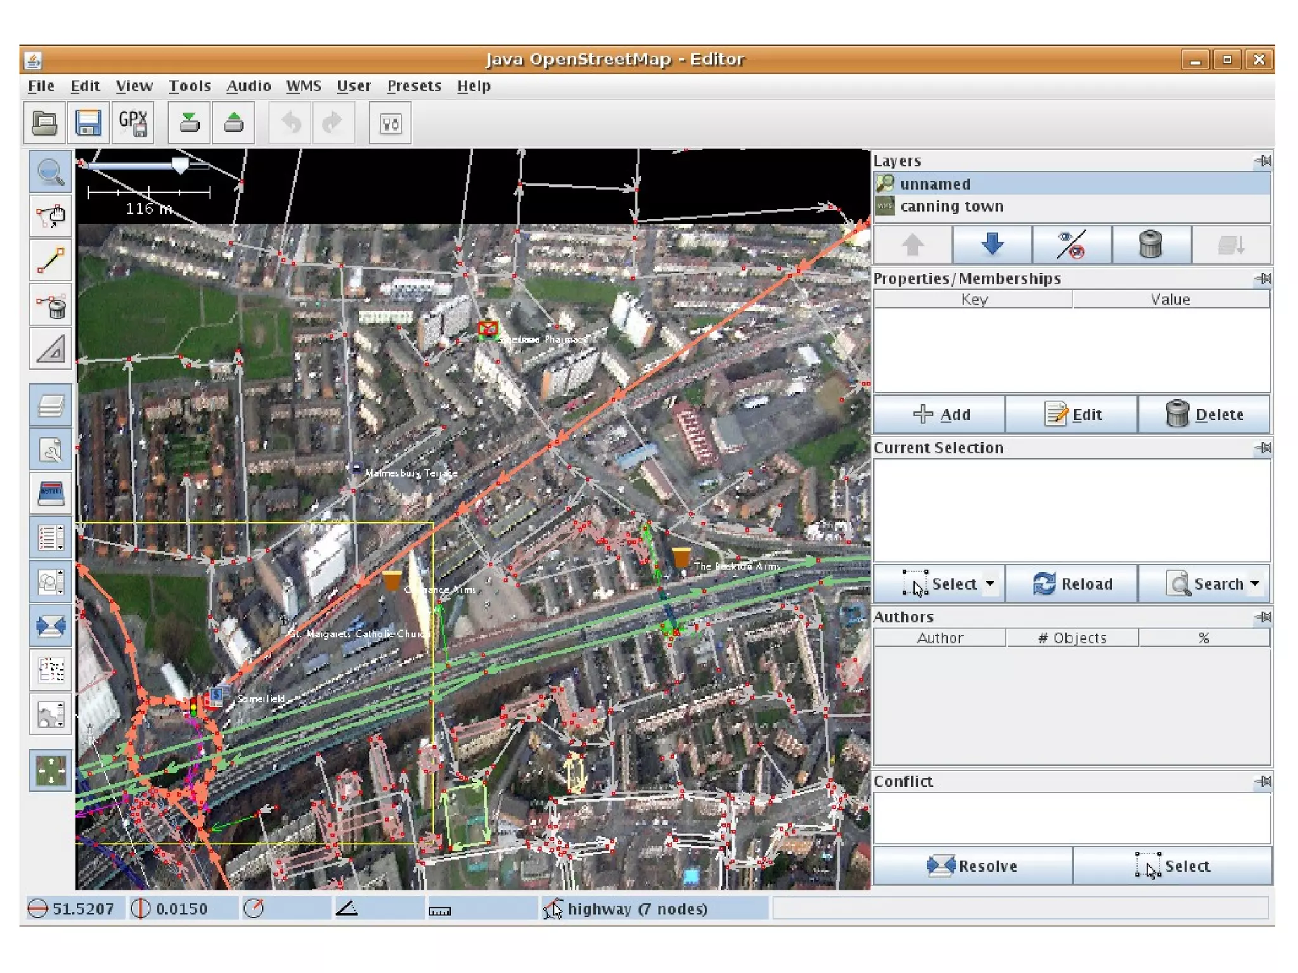The width and height of the screenshot is (1298, 973).
Task: Select the Zoom mode tool
Action: coord(50,172)
